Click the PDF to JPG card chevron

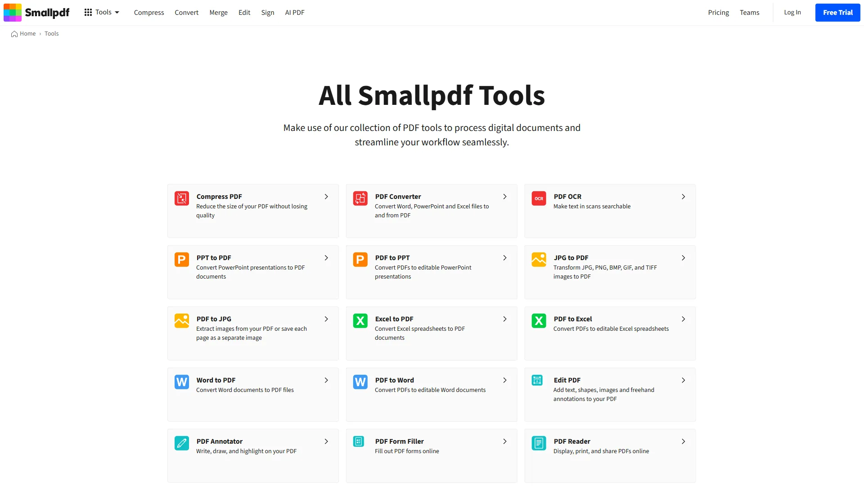(326, 319)
